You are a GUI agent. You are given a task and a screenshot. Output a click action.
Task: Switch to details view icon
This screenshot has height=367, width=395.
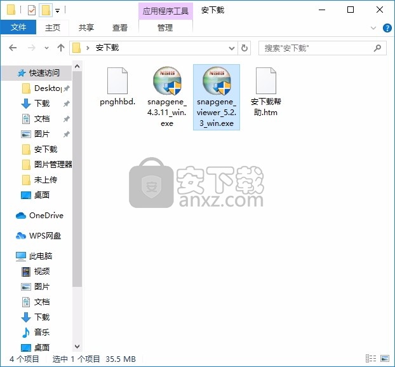(371, 359)
